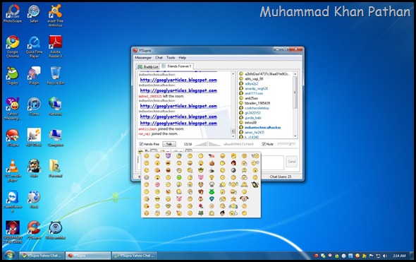Screen dimensions: 416x262
Task: Select the Friends Forever:1 tab
Action: point(177,66)
